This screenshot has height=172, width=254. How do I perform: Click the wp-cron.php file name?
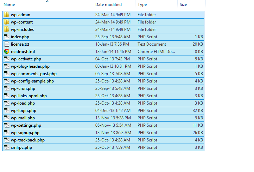point(23,88)
